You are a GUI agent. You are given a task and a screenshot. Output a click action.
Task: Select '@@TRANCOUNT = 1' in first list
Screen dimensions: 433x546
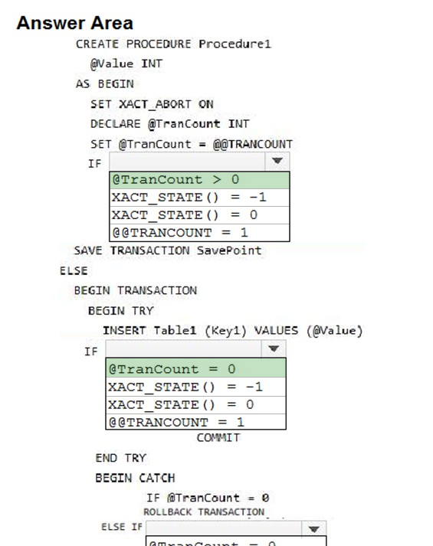[199, 233]
